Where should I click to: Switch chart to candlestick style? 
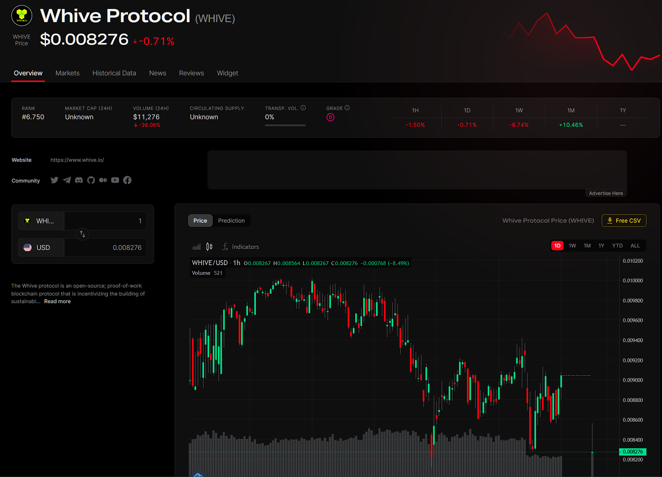click(x=209, y=247)
